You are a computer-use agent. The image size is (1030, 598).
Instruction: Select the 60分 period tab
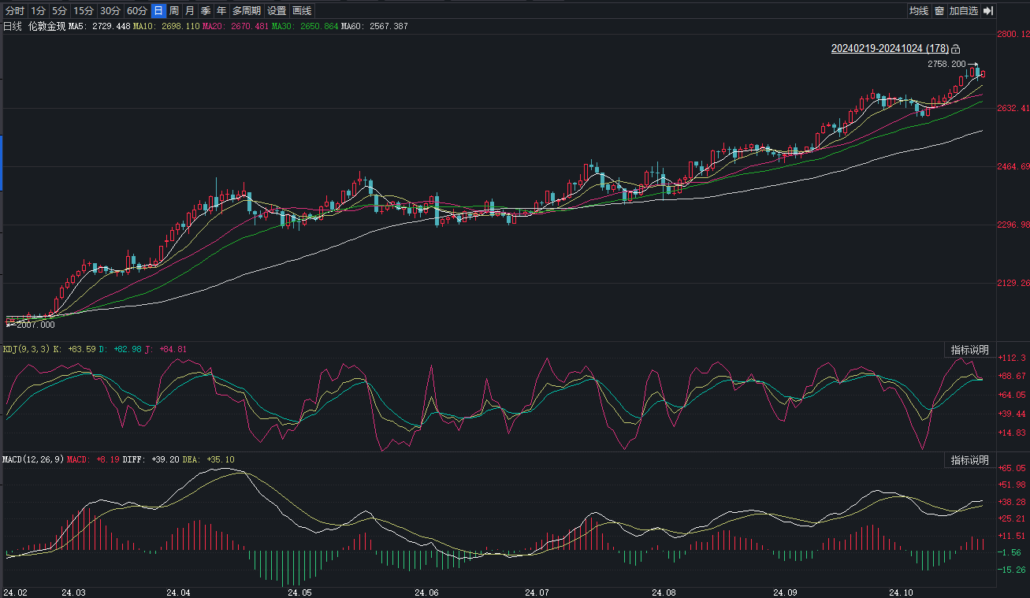pos(137,11)
